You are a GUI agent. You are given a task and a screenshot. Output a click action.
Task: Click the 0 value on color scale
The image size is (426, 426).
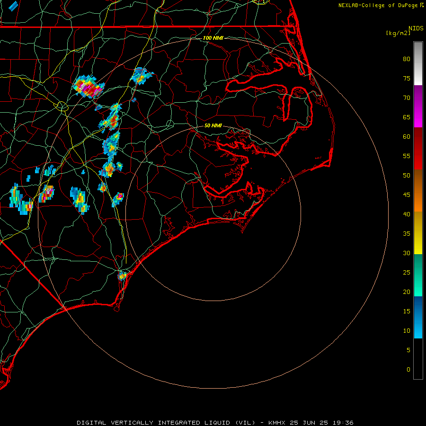pos(408,370)
